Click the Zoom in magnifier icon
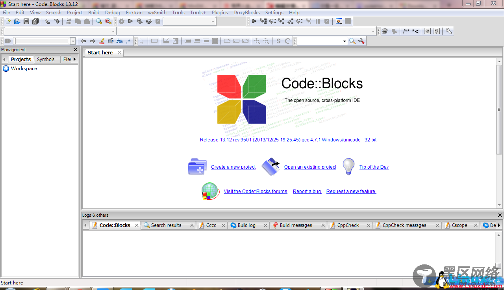Image resolution: width=504 pixels, height=290 pixels. (x=257, y=41)
